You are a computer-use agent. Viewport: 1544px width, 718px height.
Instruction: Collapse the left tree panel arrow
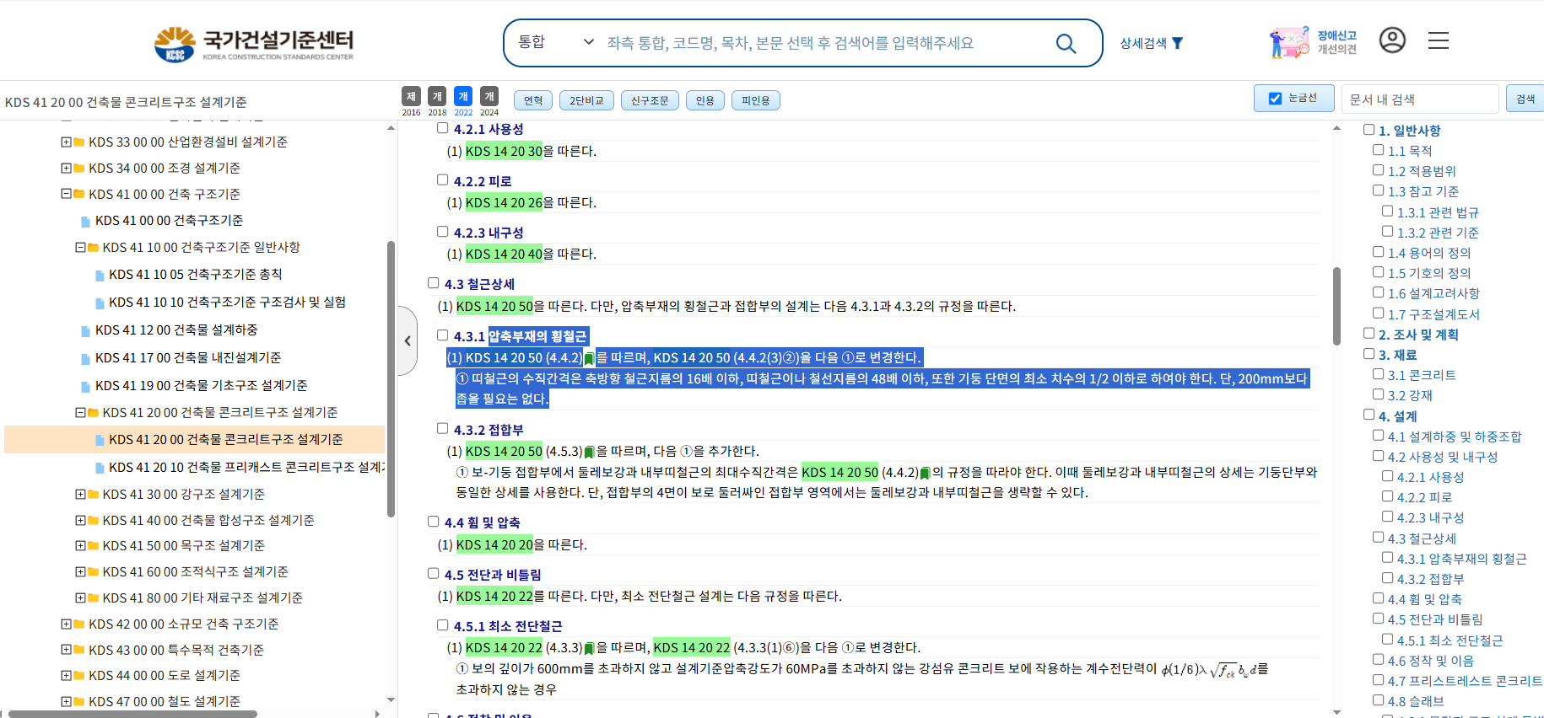[408, 340]
